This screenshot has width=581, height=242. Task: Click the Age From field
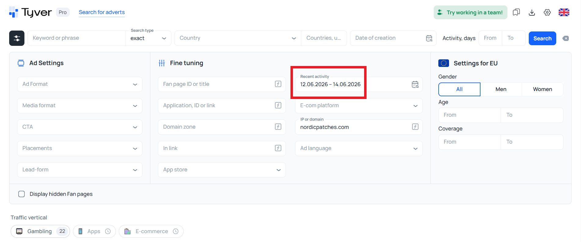(470, 115)
